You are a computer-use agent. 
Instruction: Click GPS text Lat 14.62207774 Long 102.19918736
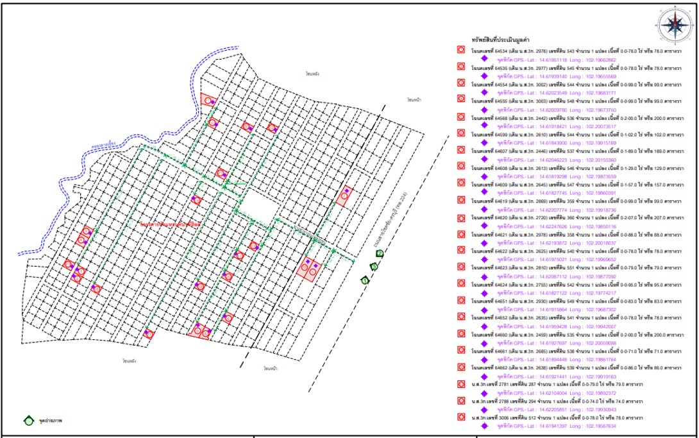click(557, 210)
